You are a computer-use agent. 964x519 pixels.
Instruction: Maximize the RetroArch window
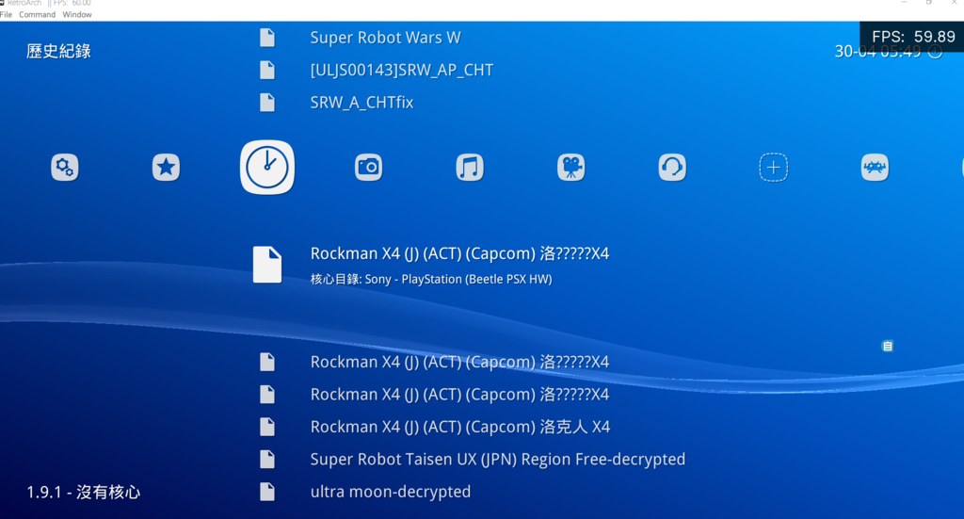coord(929,3)
